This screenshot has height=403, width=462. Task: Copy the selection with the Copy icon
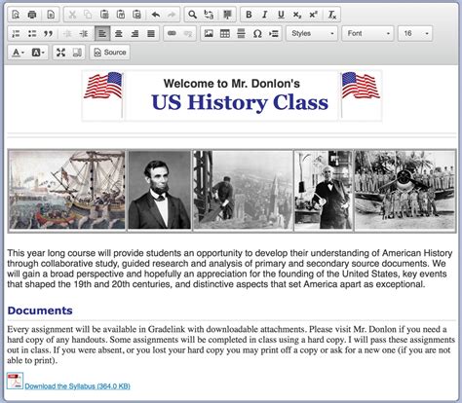88,15
